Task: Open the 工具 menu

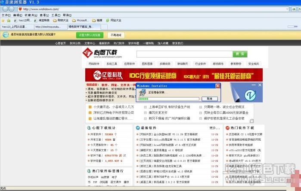Action: point(56,15)
